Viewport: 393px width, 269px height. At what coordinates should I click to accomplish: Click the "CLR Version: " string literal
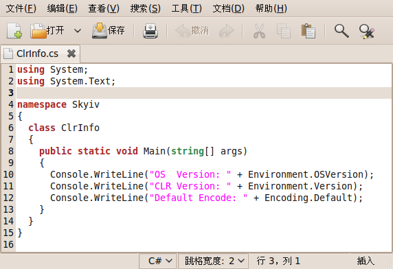(190, 186)
